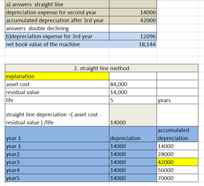Select the highlighted 42000 accumulated depreciation cell
Screen dimensions: 204x186
point(178,162)
